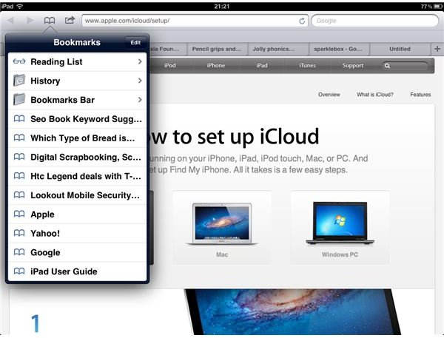Expand Bookmarks Bar chevron
444x338 pixels.
(x=140, y=100)
